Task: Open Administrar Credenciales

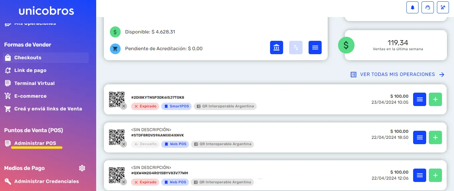Action: click(x=46, y=181)
